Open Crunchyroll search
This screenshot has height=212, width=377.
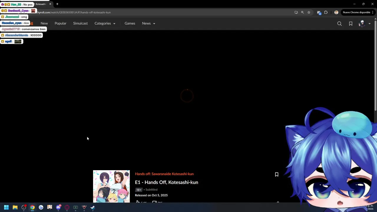click(x=339, y=24)
